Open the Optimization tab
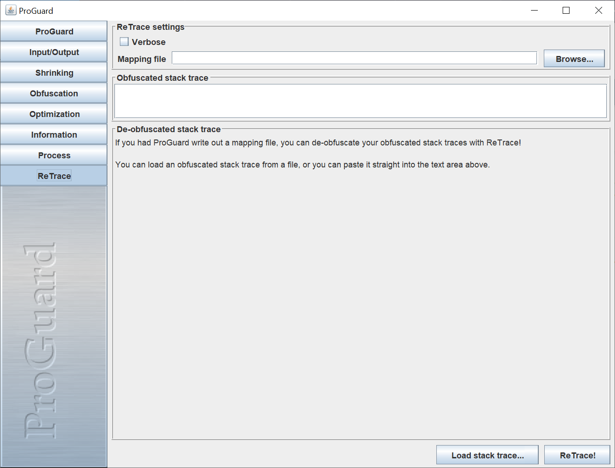 click(54, 114)
